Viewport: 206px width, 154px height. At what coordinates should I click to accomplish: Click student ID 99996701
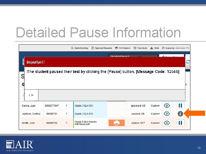(51, 114)
